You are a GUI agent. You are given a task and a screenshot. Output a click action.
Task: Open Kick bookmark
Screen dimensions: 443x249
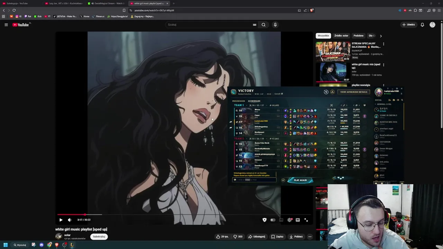point(38,16)
